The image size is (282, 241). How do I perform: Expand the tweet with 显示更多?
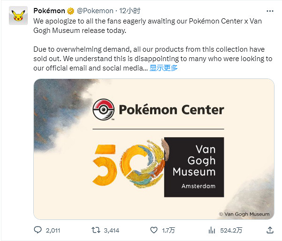pos(163,68)
